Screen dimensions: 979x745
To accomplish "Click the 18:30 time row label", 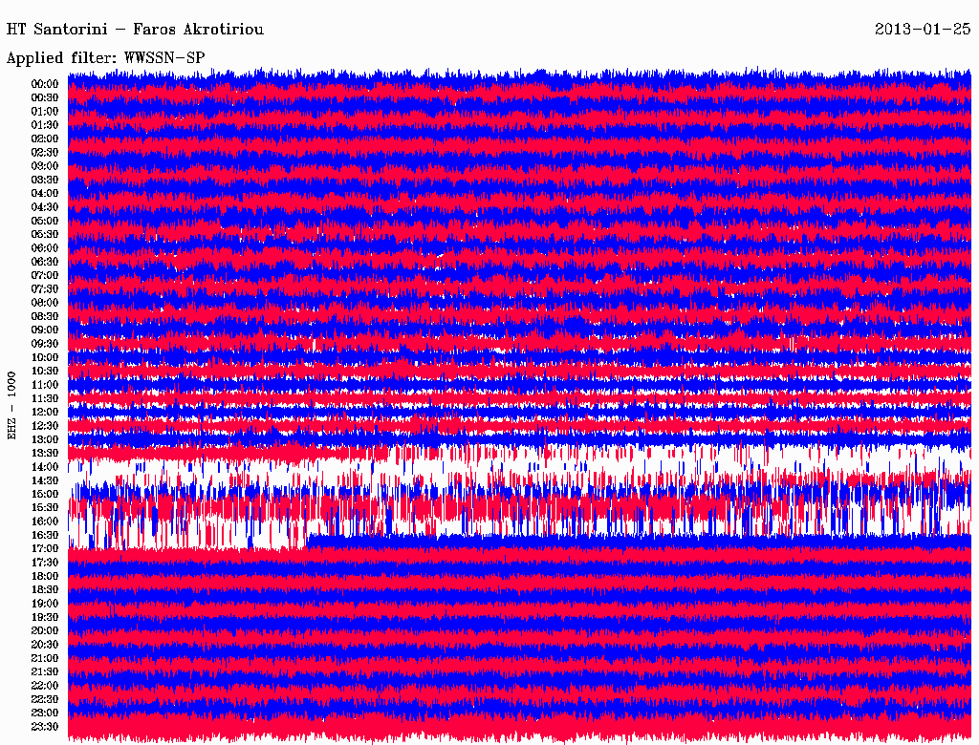I will coord(45,589).
